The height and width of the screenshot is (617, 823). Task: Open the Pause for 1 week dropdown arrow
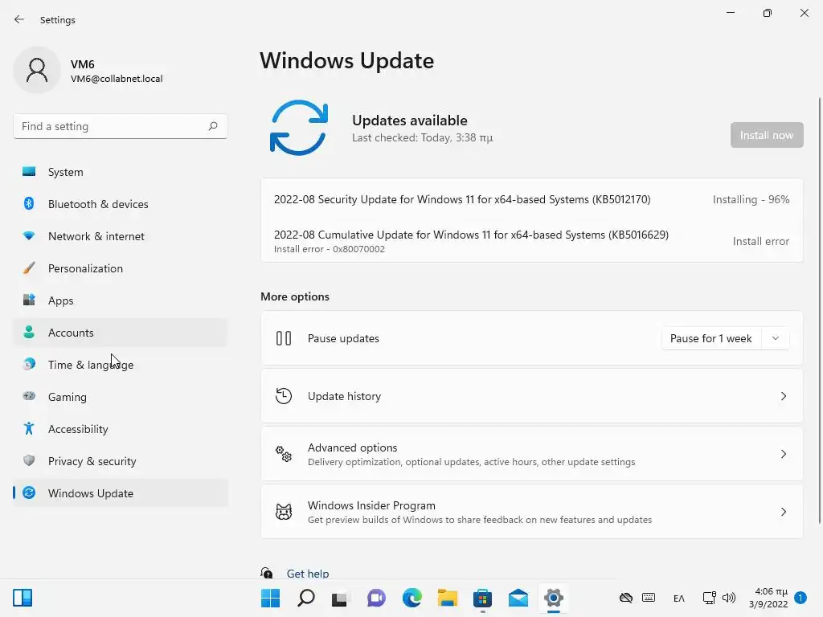(776, 338)
